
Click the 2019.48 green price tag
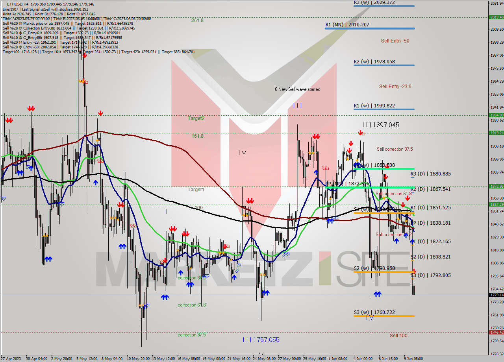coord(496,17)
